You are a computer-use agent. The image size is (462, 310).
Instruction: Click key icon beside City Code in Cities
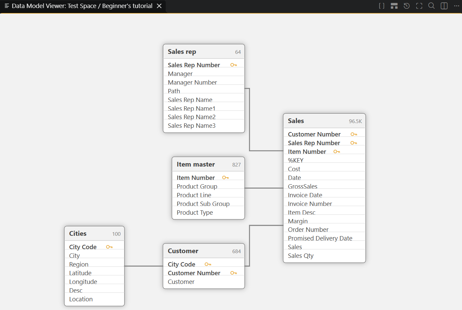(x=109, y=247)
